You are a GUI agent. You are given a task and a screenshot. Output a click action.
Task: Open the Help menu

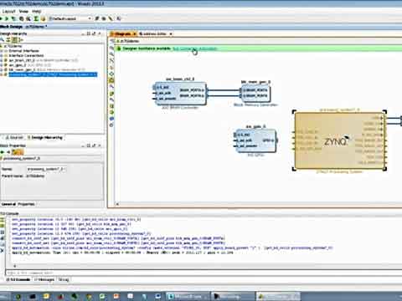coord(37,12)
